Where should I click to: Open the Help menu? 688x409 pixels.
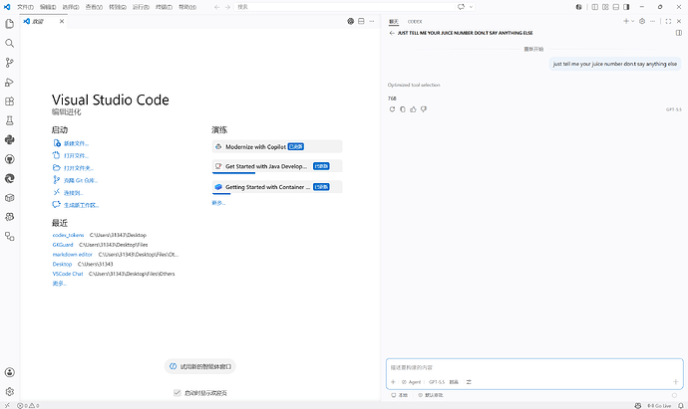click(x=187, y=7)
